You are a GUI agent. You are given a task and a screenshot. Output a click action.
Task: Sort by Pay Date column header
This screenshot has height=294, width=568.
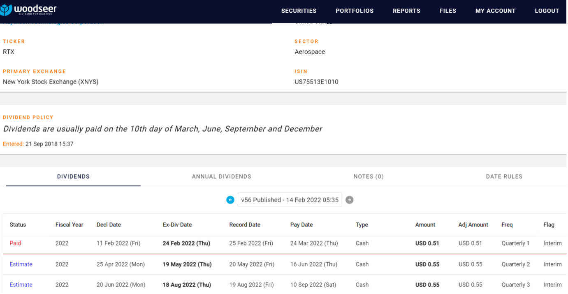click(x=301, y=225)
